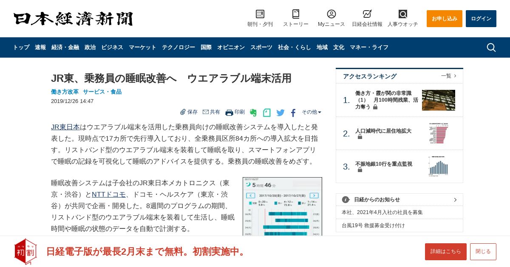510x267 pixels.
Task: Select テクノロジー in navigation bar
Action: [178, 47]
